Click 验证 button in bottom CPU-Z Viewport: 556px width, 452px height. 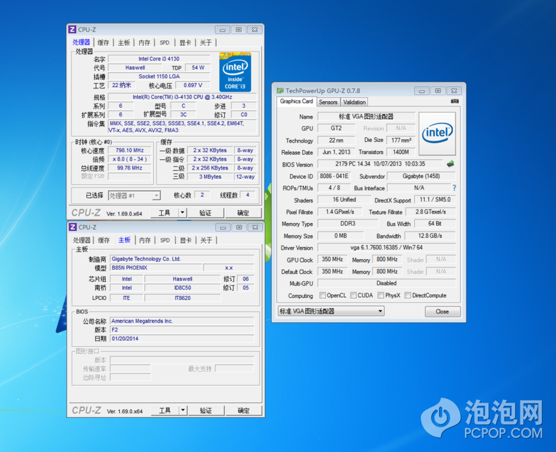click(206, 410)
